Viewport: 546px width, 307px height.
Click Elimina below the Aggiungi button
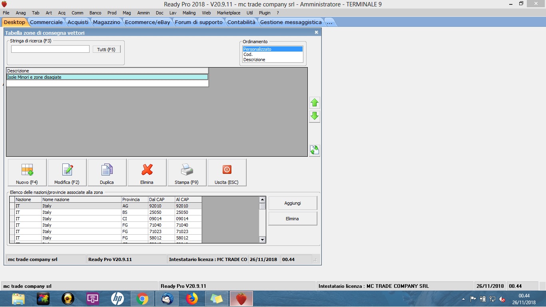pos(293,219)
